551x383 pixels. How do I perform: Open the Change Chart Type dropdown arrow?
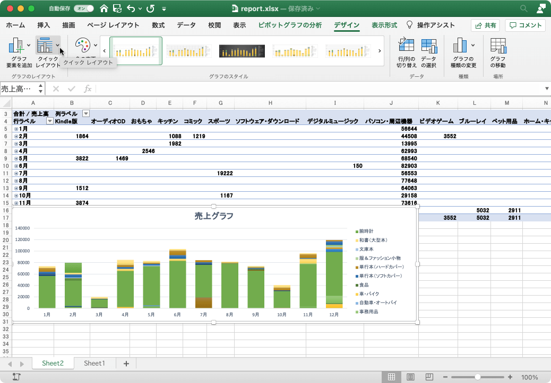click(x=473, y=45)
